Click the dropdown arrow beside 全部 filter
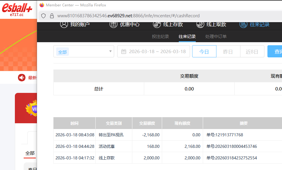282x170 pixels. 110,52
